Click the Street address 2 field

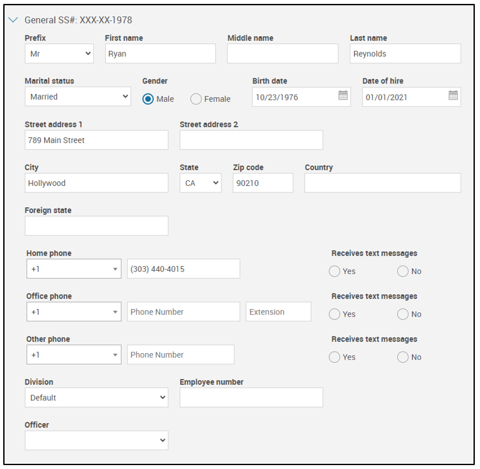(251, 140)
